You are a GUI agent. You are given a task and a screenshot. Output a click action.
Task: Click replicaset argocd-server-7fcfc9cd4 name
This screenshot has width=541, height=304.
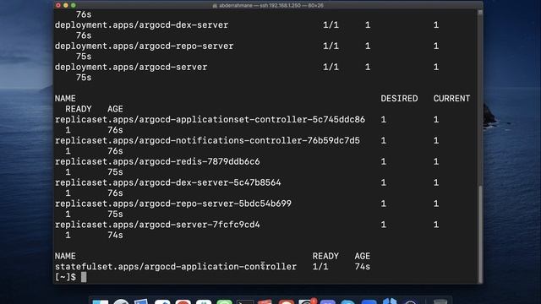coord(157,225)
